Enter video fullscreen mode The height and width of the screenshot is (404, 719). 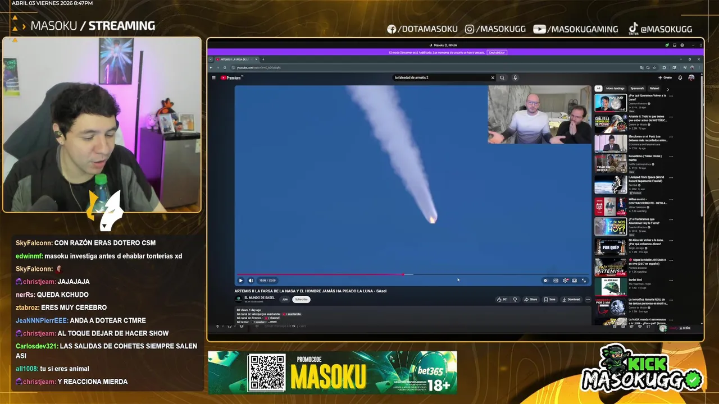pos(584,281)
